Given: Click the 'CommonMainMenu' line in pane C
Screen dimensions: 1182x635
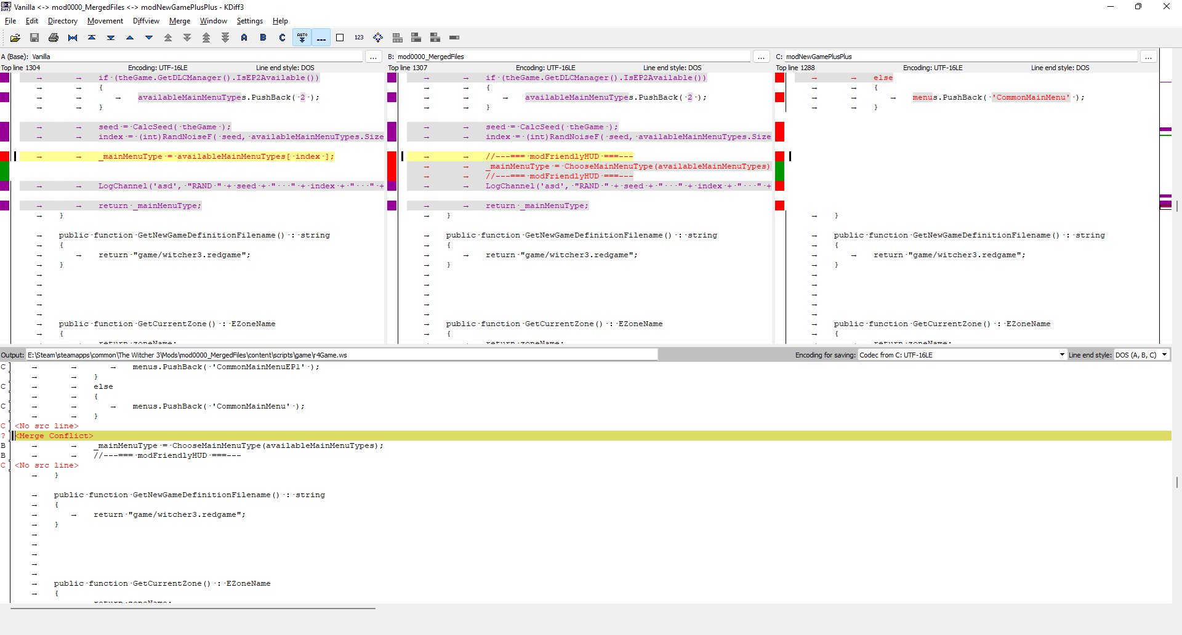Looking at the screenshot, I should 999,97.
